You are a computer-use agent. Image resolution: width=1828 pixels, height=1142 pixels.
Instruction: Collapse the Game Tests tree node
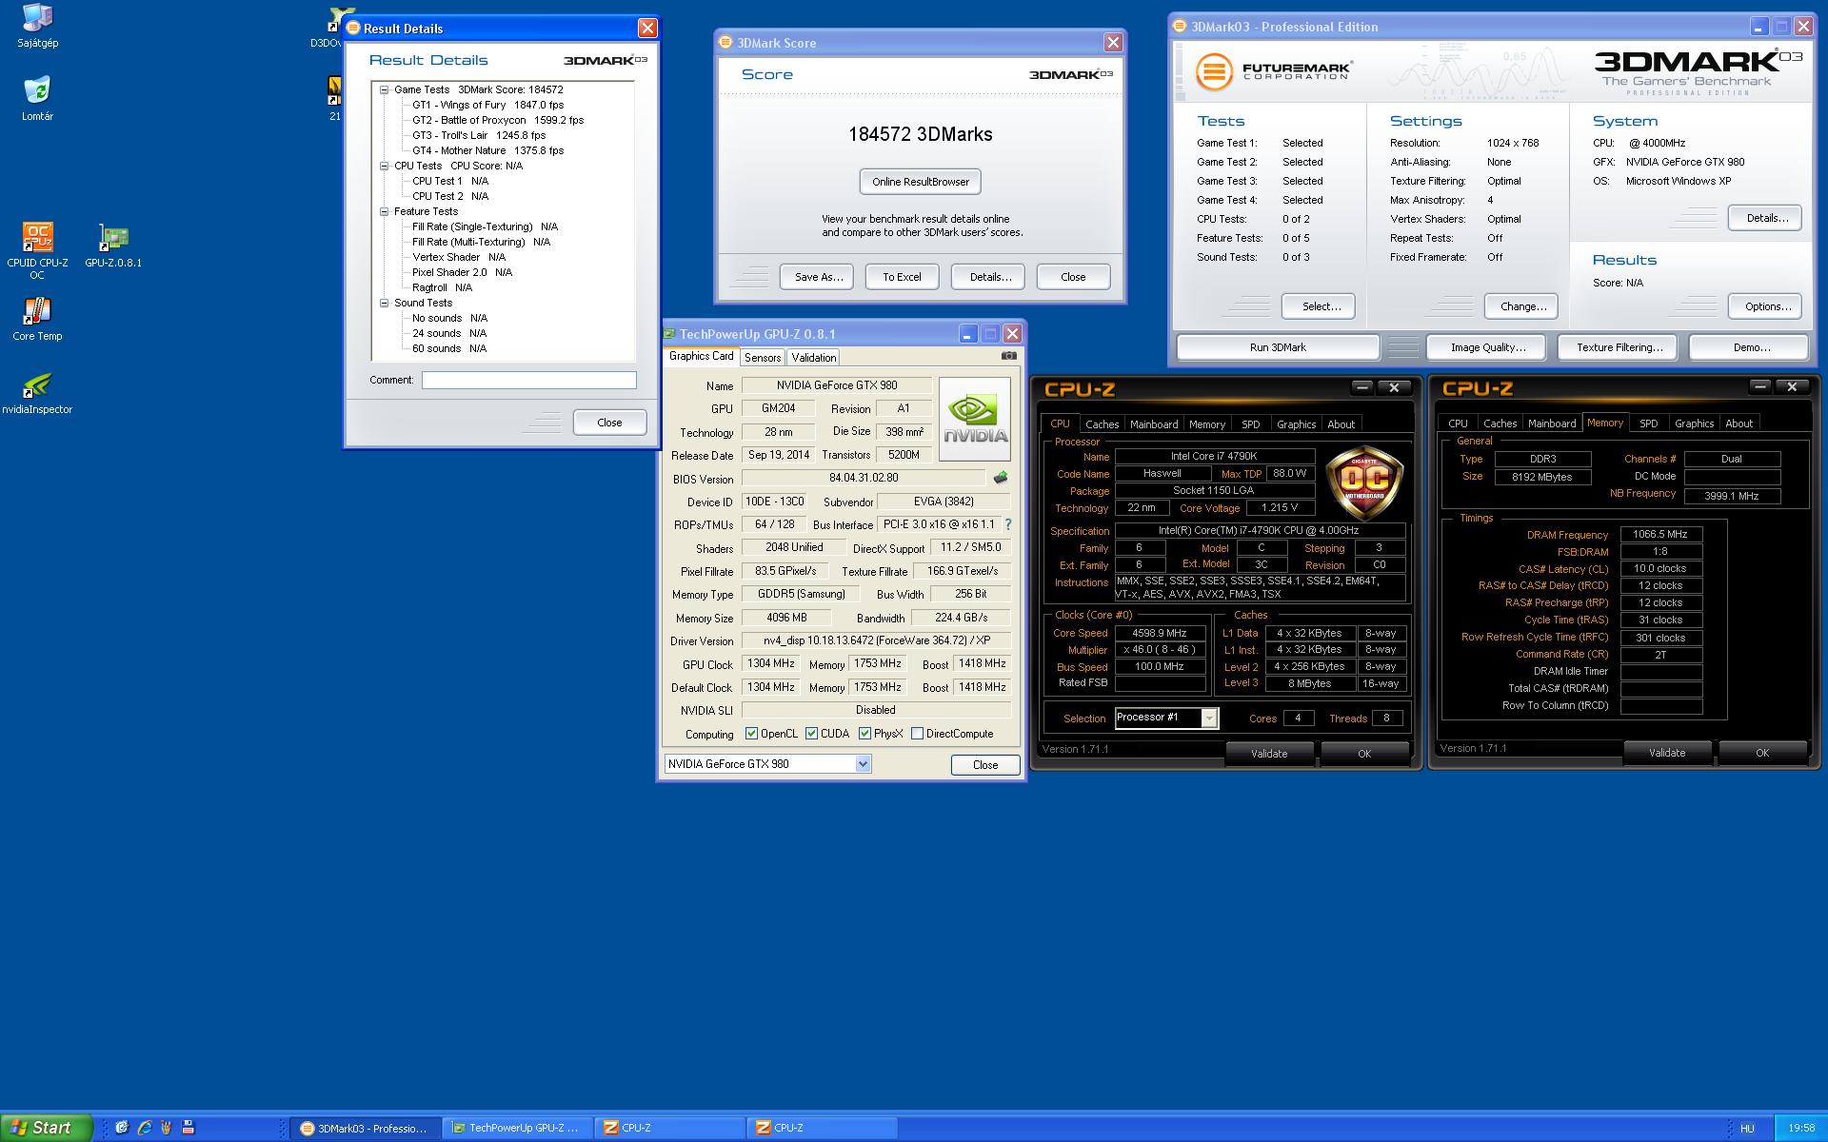click(x=385, y=89)
